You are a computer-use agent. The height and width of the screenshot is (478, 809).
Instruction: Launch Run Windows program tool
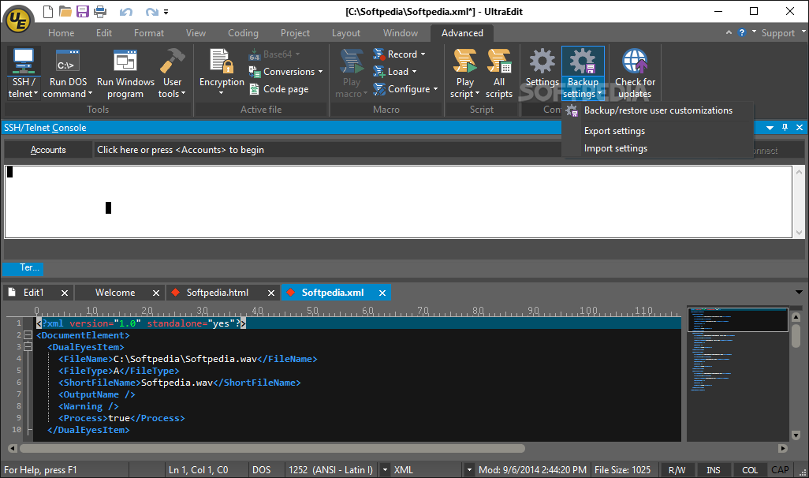[x=125, y=73]
